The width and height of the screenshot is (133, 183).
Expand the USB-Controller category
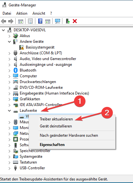10,168
